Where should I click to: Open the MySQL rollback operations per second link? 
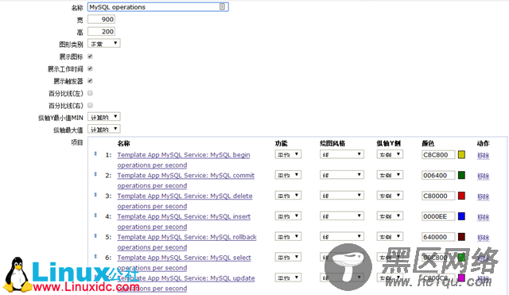[187, 242]
